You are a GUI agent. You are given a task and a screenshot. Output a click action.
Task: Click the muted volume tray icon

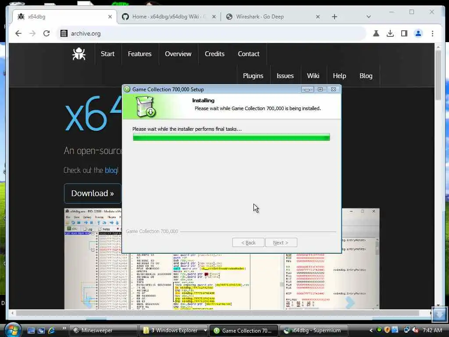(415, 330)
